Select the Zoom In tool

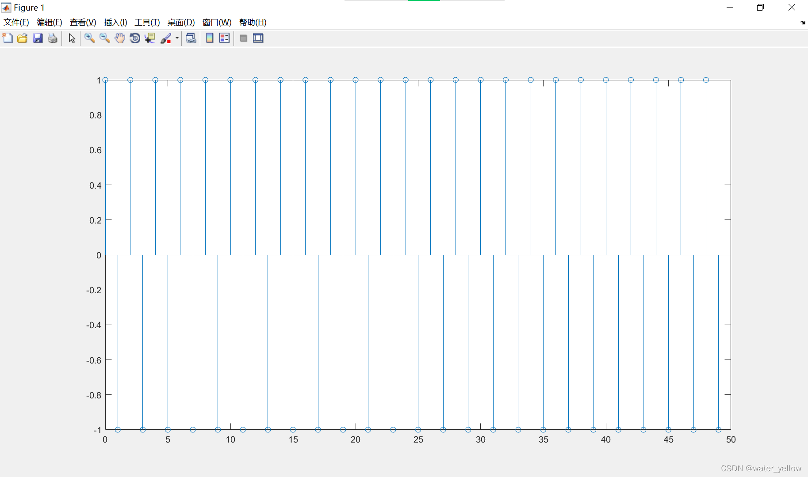click(90, 38)
